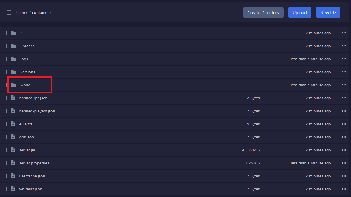Navigate to home in the breadcrumb
This screenshot has height=197, width=351.
pyautogui.click(x=23, y=12)
